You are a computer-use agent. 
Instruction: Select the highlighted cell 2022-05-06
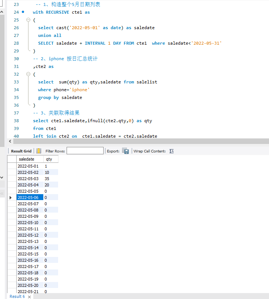[30, 197]
